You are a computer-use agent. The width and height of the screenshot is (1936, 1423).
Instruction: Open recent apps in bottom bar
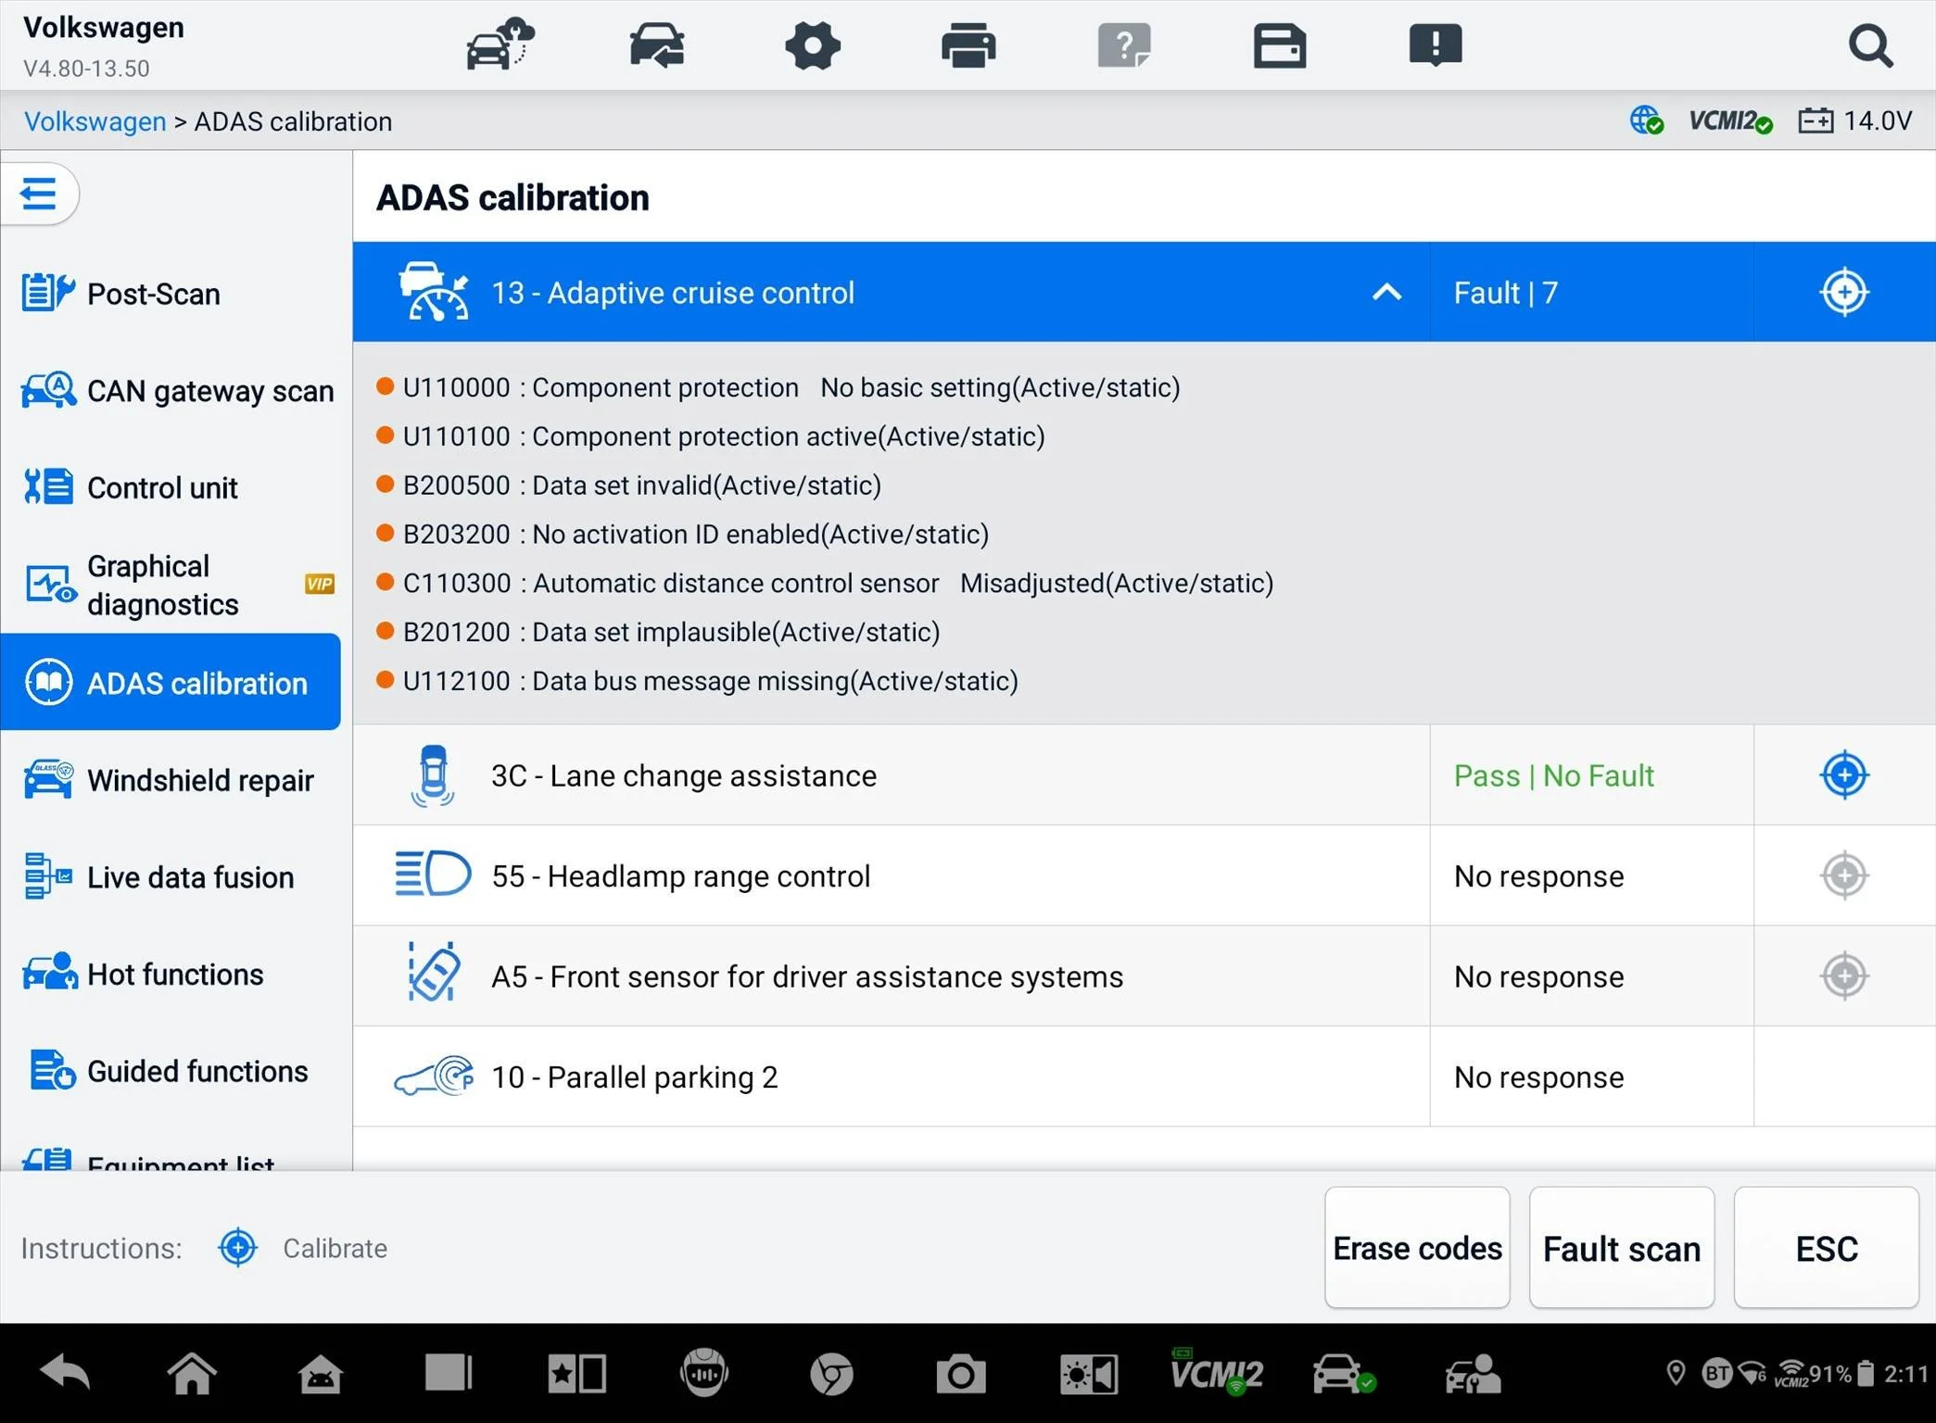449,1373
